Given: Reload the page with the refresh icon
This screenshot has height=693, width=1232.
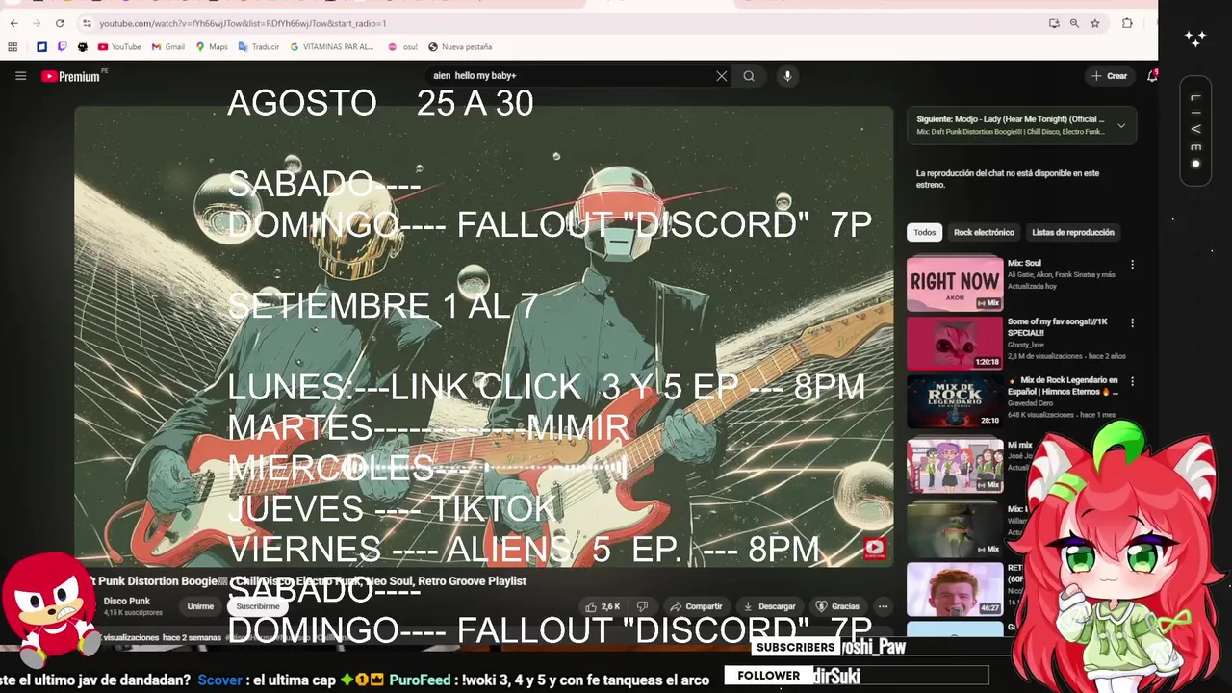Looking at the screenshot, I should [60, 23].
